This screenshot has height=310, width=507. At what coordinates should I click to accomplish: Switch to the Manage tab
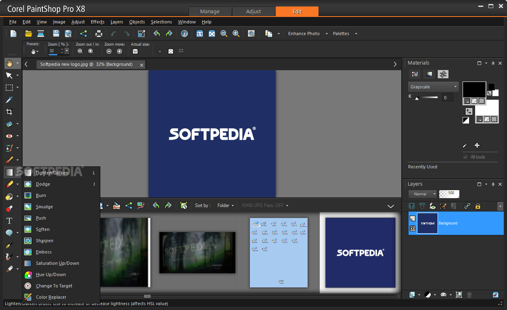click(x=210, y=11)
